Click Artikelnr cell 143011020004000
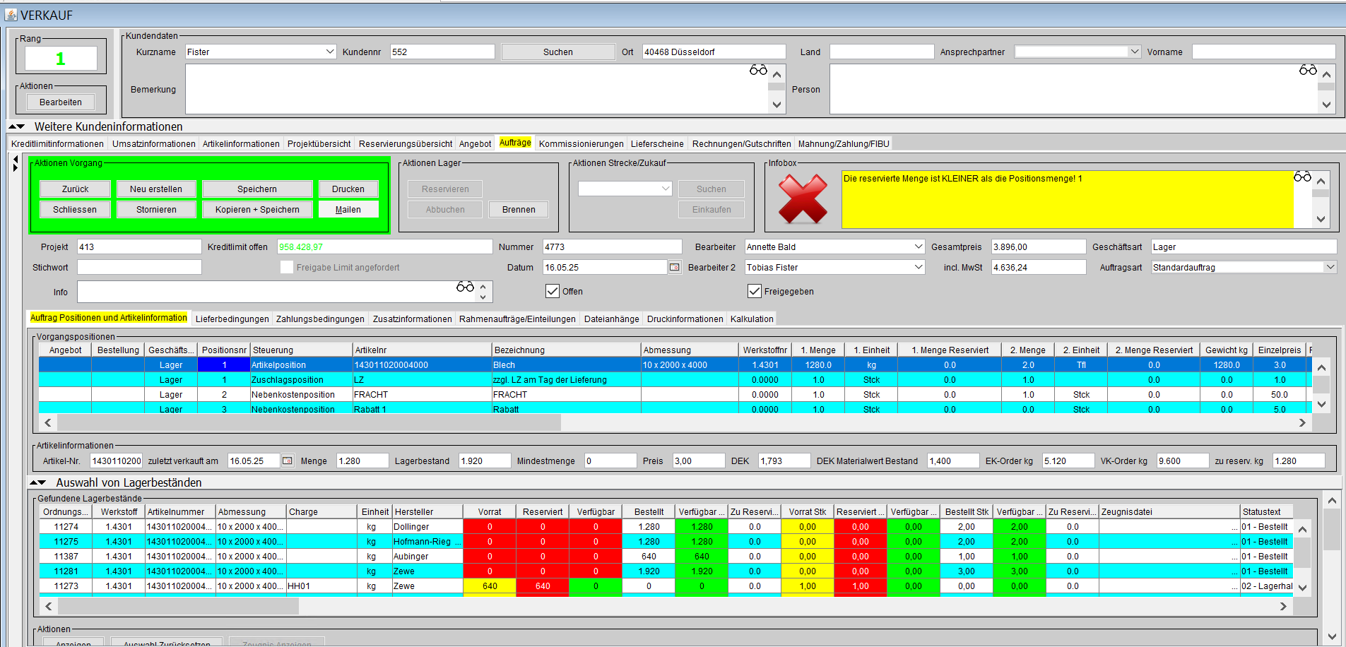This screenshot has width=1346, height=647. click(x=422, y=364)
